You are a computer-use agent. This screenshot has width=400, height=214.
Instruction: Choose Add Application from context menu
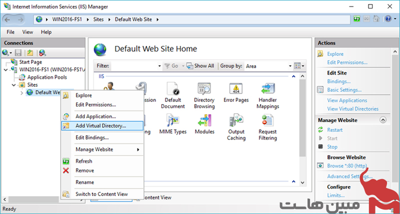tap(102, 116)
